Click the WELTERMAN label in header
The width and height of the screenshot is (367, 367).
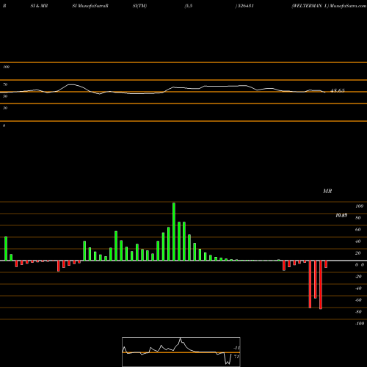coord(307,6)
